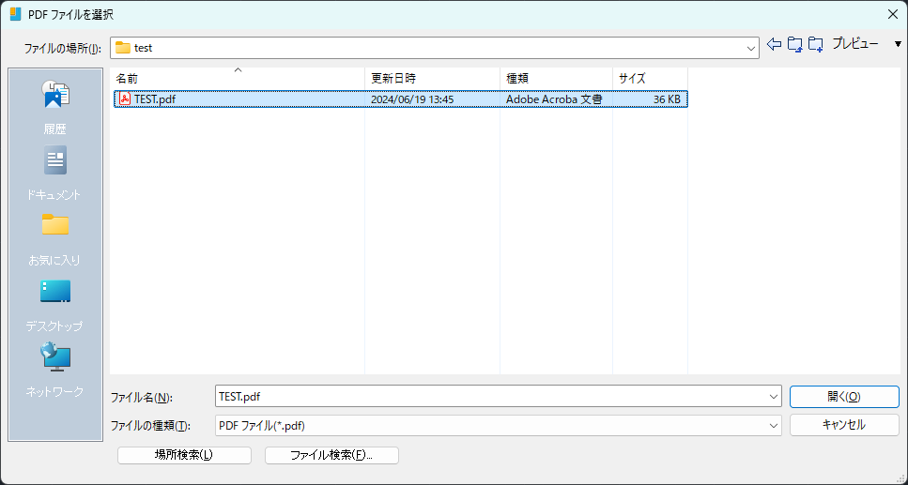Click the test folder icon in location box
The image size is (908, 485).
point(122,48)
